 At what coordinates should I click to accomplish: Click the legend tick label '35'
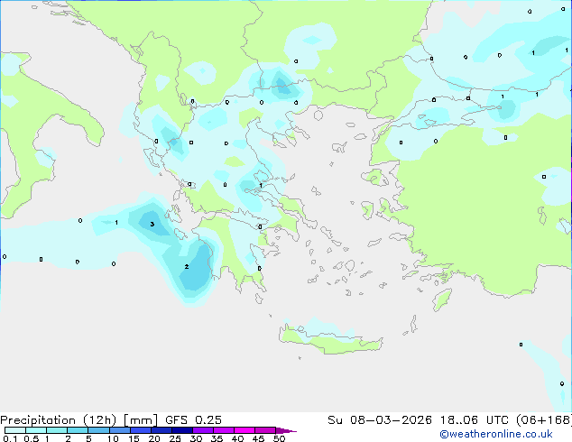pos(217,438)
